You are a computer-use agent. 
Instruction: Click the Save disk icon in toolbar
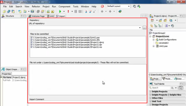[x=32, y=11]
